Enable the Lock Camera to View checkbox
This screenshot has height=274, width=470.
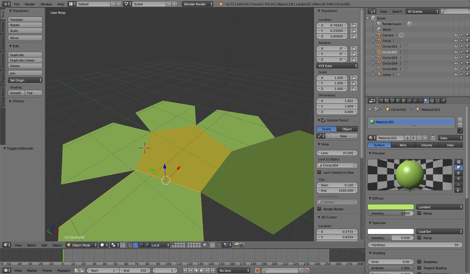(x=319, y=172)
